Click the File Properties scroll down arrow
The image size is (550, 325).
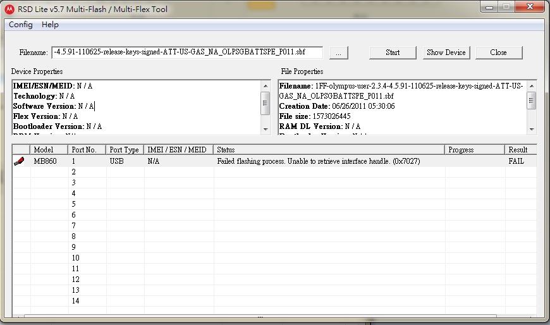(x=532, y=130)
